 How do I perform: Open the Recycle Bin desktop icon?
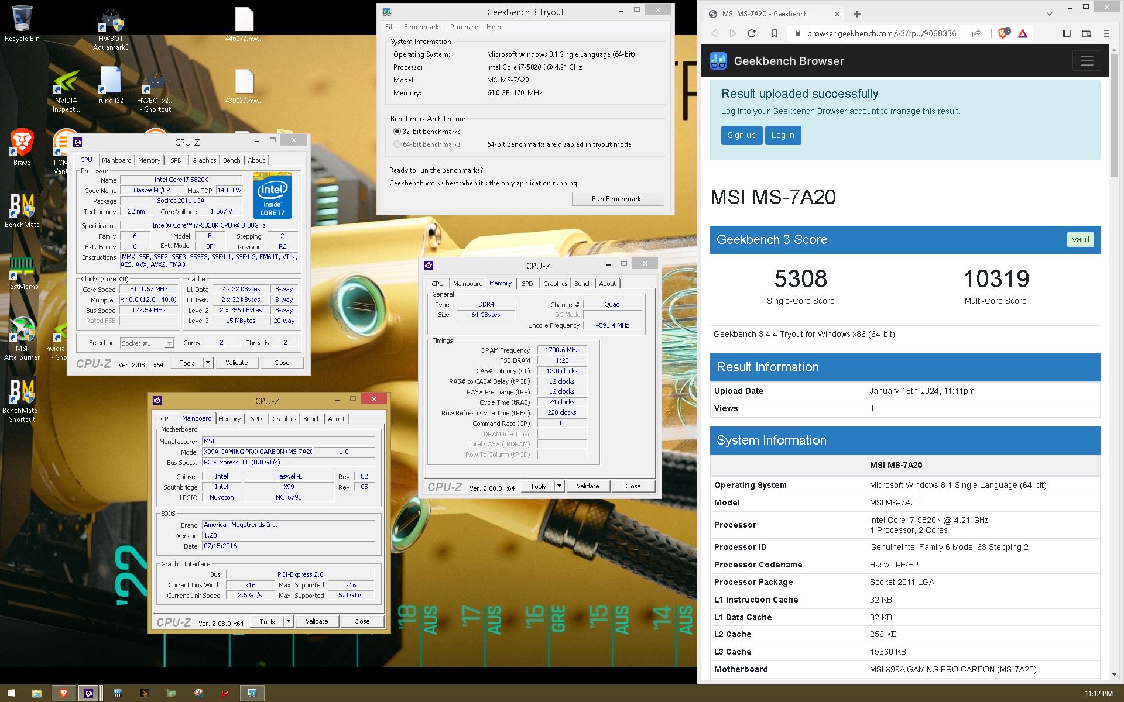22,24
